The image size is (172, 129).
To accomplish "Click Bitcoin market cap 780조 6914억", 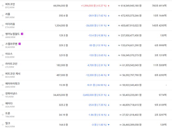I will 159,6.
